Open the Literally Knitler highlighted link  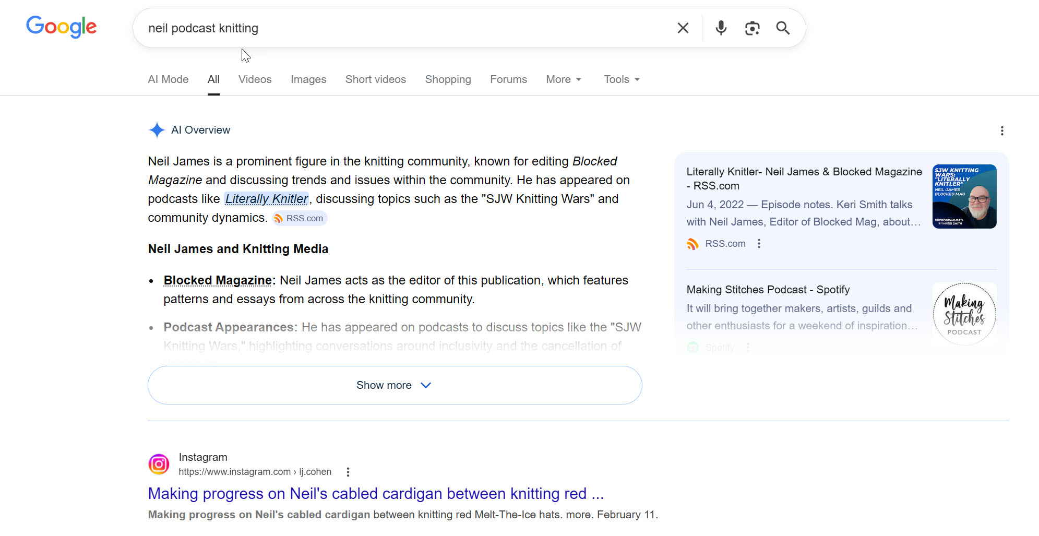click(x=266, y=199)
